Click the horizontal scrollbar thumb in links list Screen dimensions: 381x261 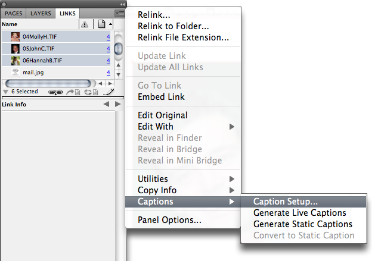pyautogui.click(x=48, y=84)
